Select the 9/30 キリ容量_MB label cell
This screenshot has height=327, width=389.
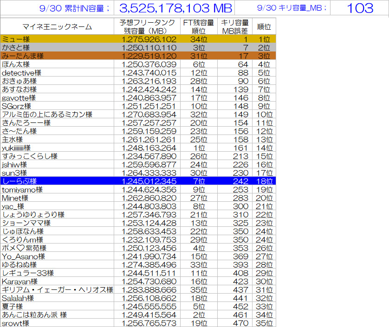pyautogui.click(x=292, y=8)
